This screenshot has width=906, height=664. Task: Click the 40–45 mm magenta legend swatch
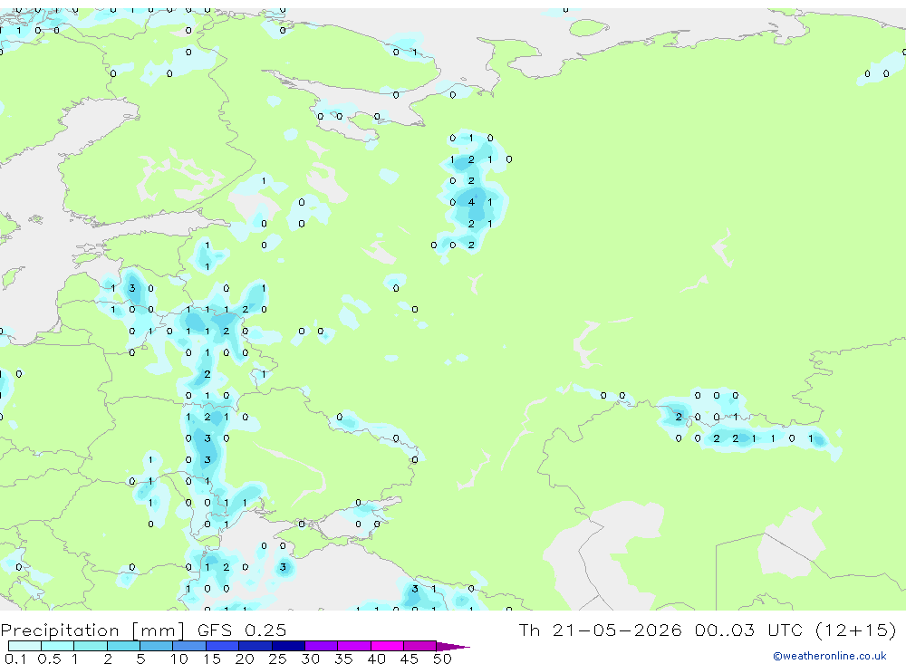tap(387, 646)
